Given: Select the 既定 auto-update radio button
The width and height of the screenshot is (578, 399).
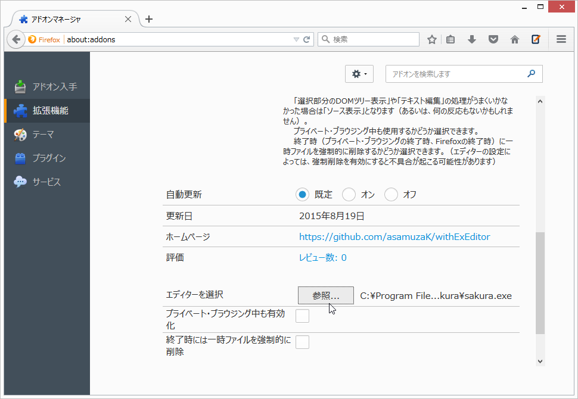Looking at the screenshot, I should [302, 194].
